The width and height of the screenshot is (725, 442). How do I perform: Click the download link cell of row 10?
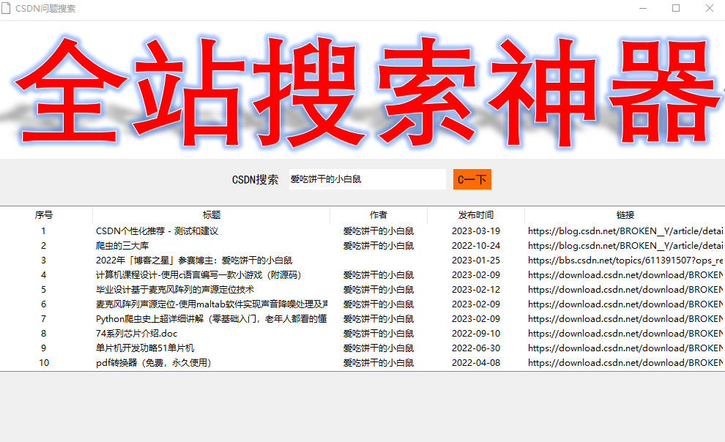tap(625, 362)
